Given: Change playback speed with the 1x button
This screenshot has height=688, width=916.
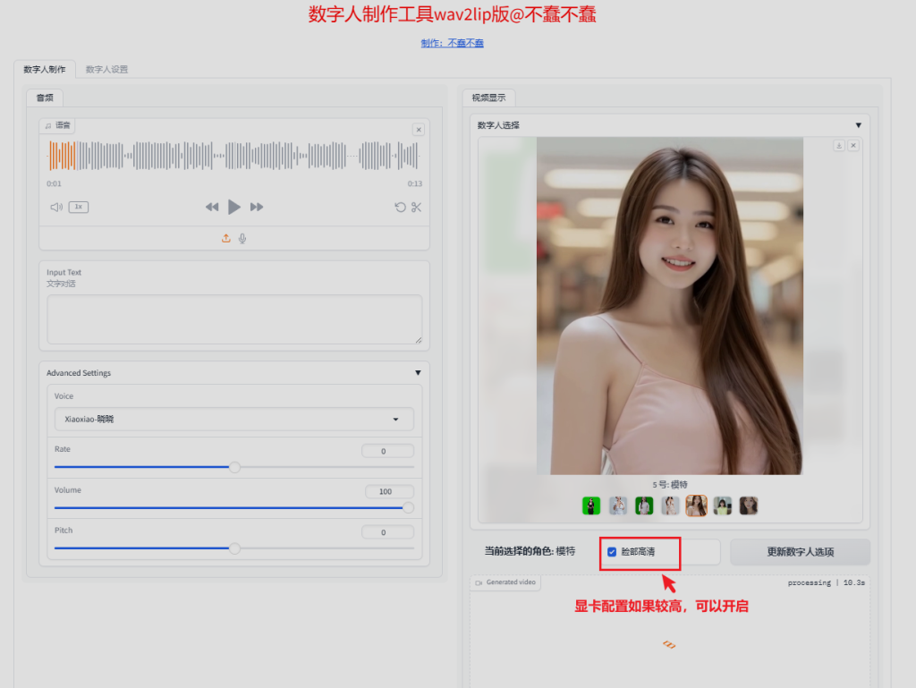Looking at the screenshot, I should pos(79,207).
